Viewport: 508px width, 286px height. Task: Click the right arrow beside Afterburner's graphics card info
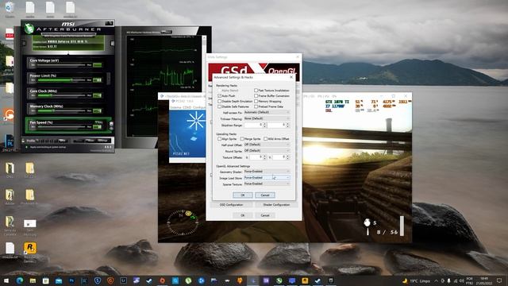point(113,44)
